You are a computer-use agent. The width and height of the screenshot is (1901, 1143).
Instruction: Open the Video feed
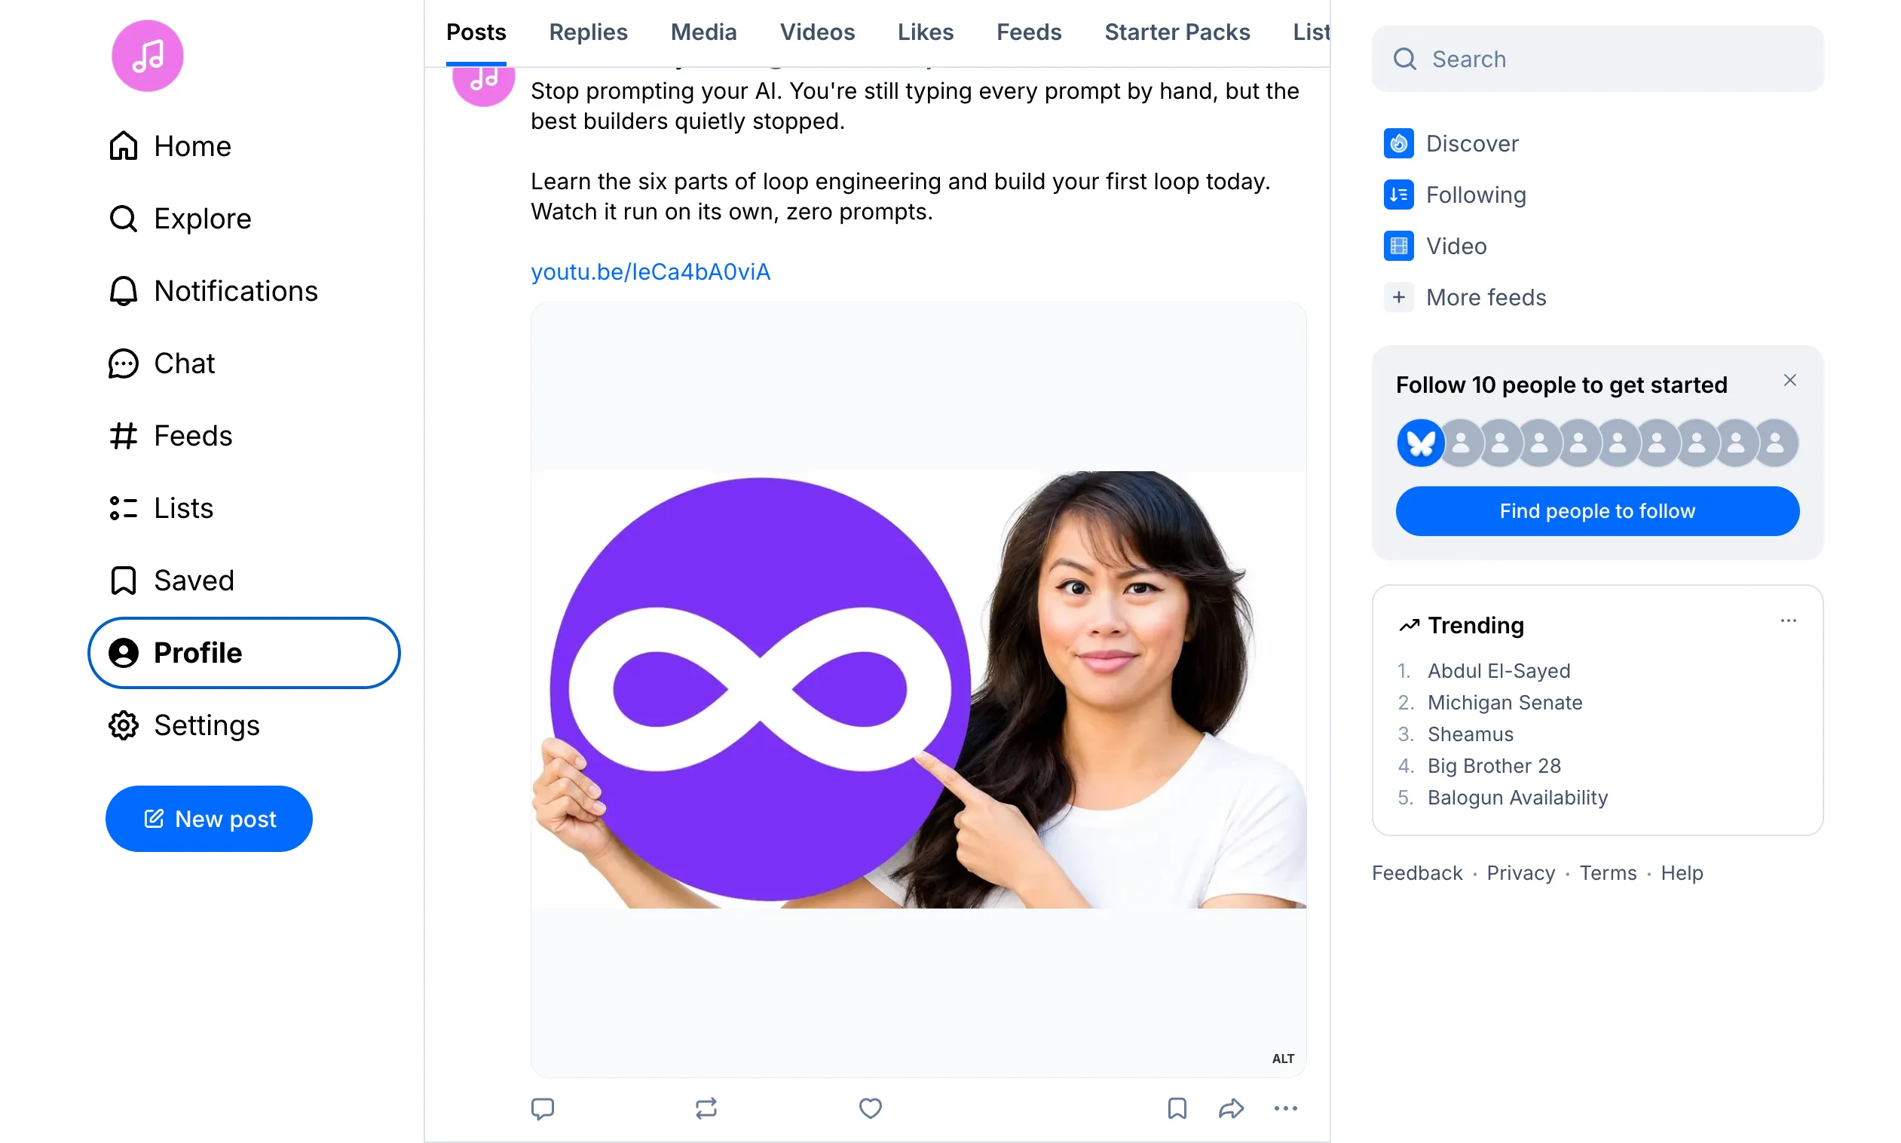1435,246
